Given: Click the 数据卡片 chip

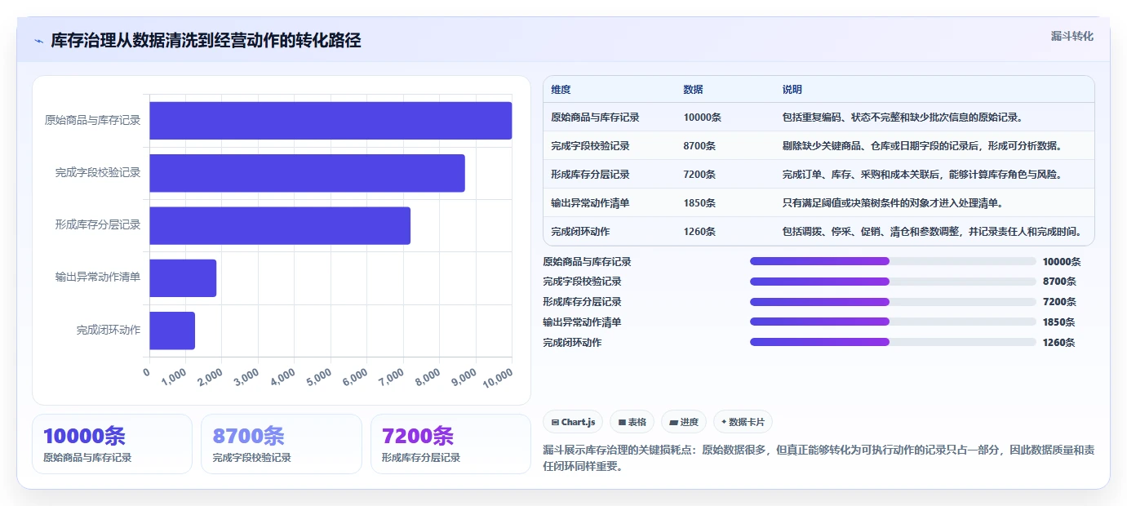Looking at the screenshot, I should point(743,422).
